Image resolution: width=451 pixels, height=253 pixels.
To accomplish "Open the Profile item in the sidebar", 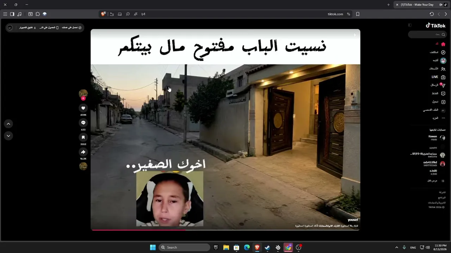I will coord(434,110).
